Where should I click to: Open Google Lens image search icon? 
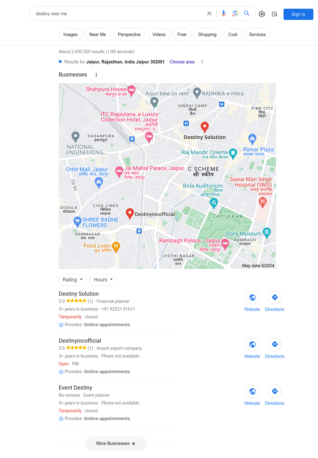235,13
